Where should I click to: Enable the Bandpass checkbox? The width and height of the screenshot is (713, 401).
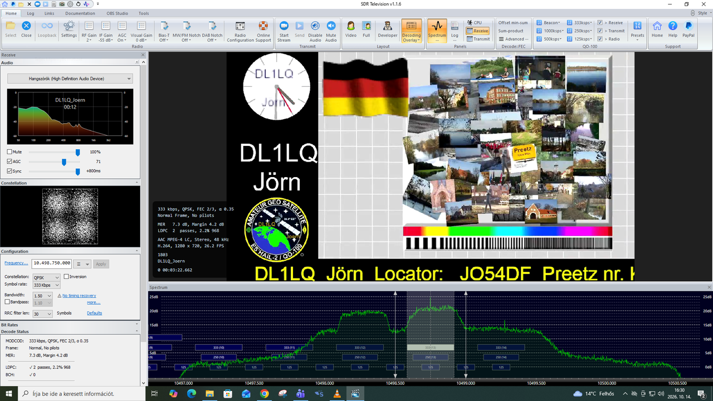7,302
